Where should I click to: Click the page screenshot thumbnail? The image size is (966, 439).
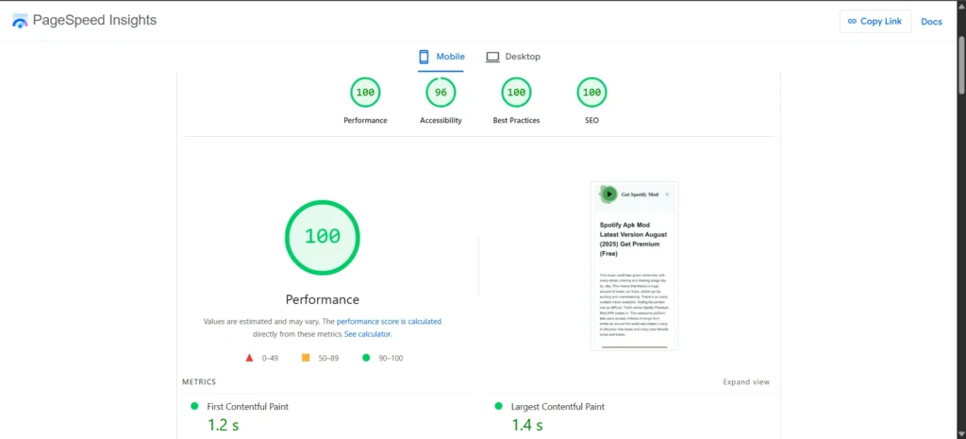click(634, 265)
